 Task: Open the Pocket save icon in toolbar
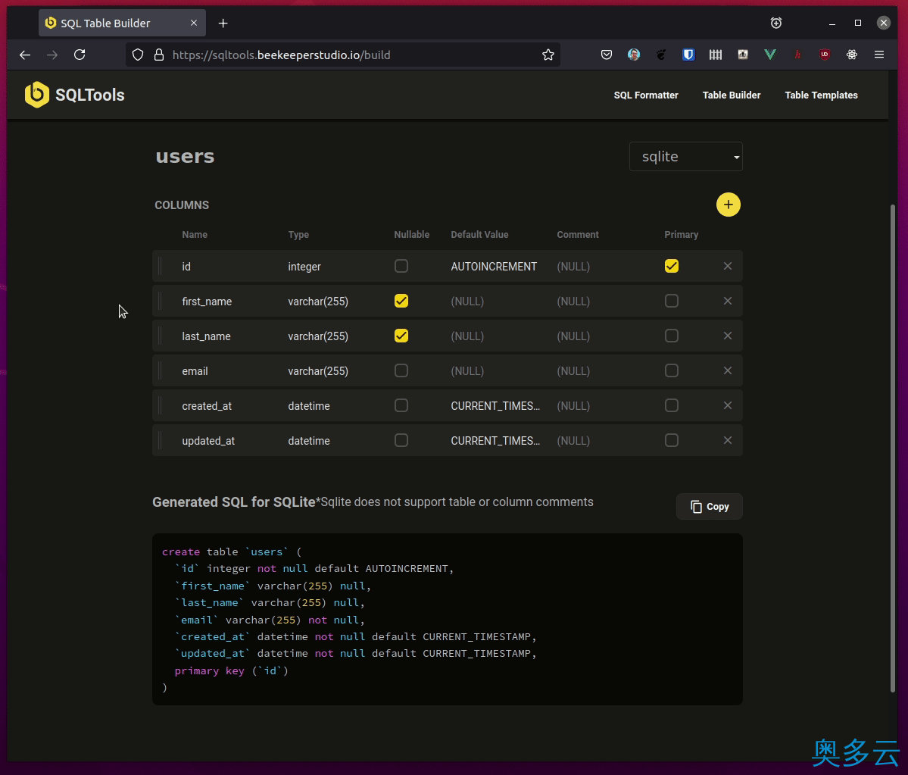607,55
